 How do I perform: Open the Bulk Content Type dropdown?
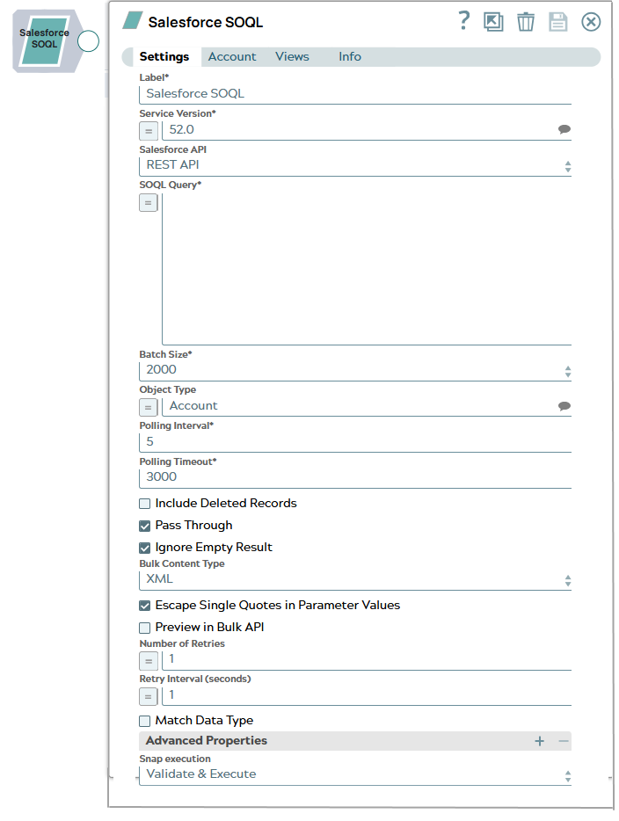click(355, 579)
